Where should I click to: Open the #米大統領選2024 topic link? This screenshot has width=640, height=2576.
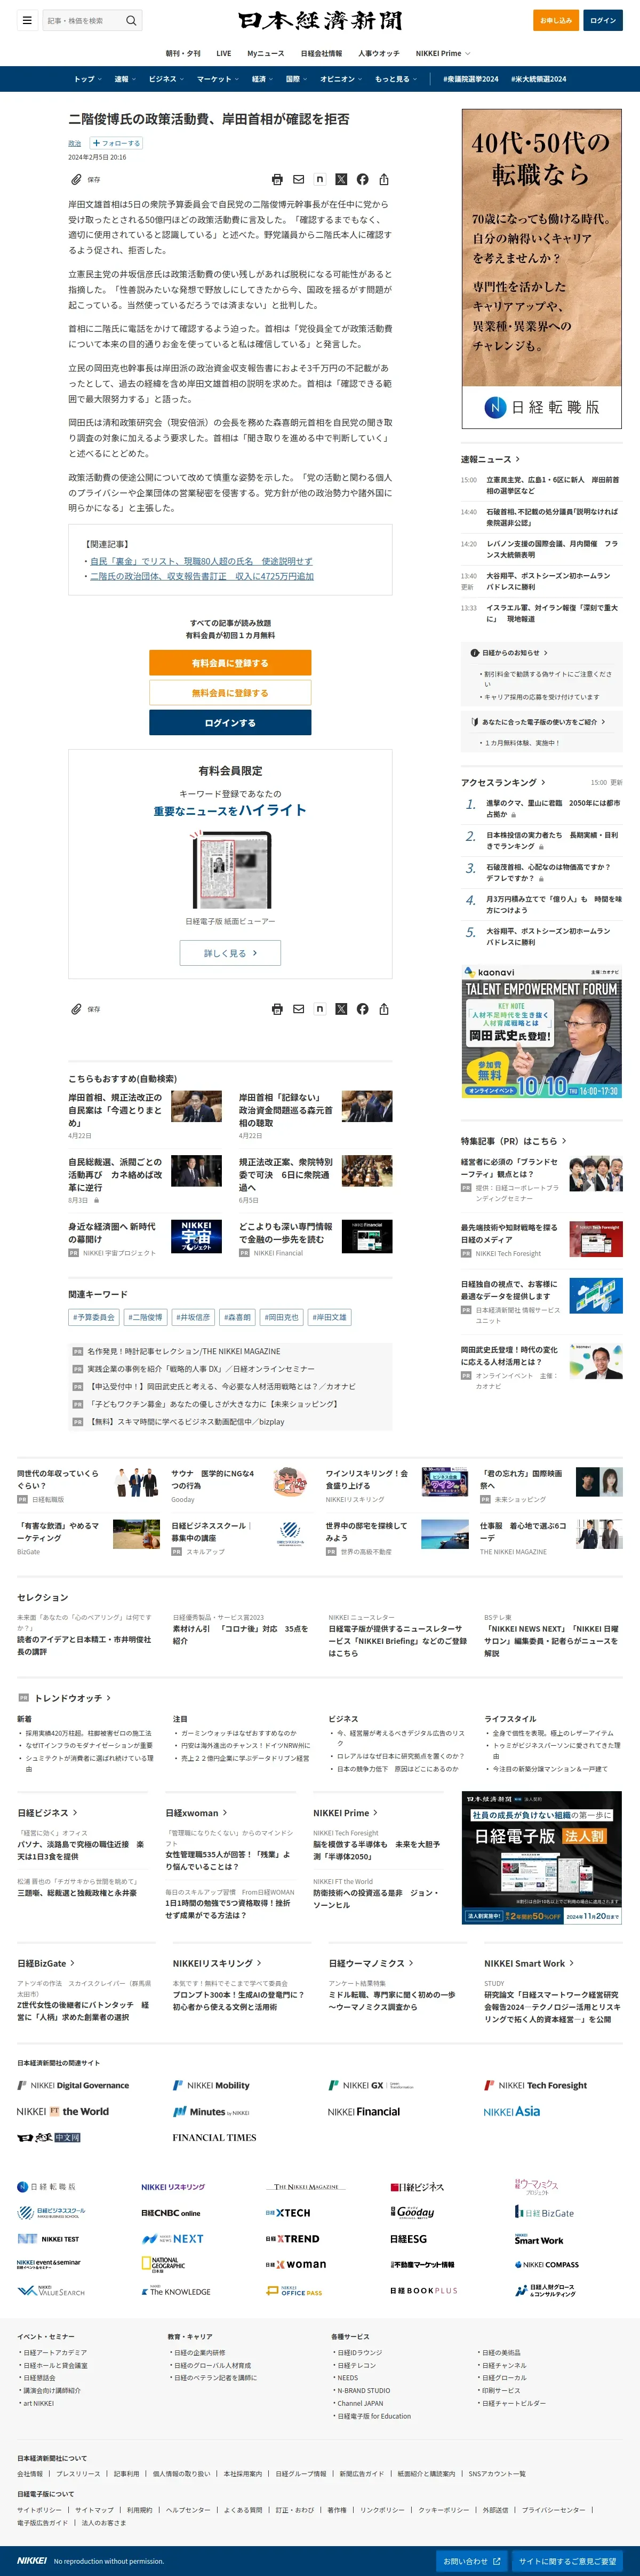(538, 79)
